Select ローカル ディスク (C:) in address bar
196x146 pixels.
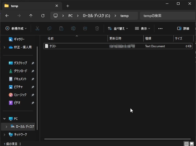point(96,16)
